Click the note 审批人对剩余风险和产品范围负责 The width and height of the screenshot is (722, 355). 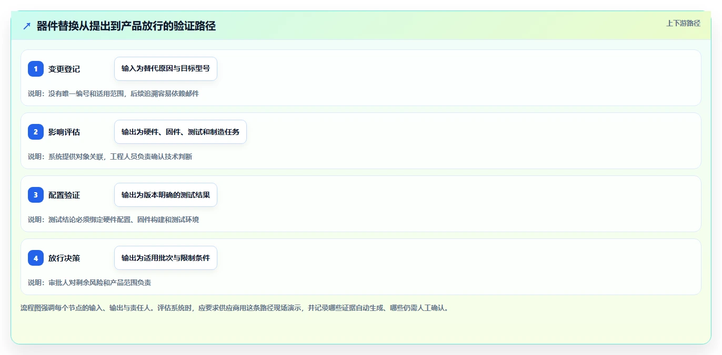(100, 283)
